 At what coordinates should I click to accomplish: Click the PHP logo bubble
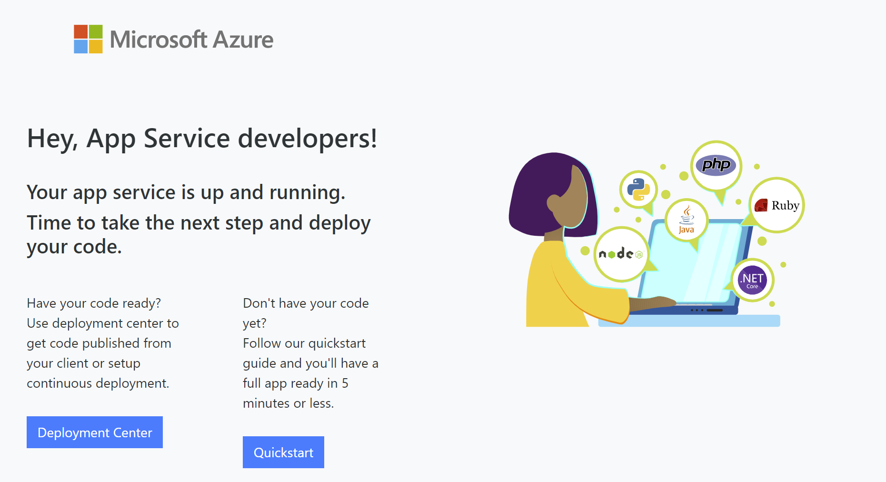coord(716,166)
